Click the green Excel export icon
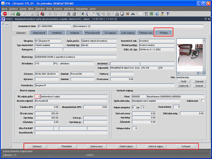 point(151,14)
